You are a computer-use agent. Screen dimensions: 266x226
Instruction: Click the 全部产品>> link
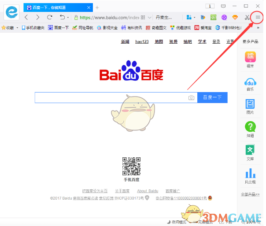[x=250, y=194]
